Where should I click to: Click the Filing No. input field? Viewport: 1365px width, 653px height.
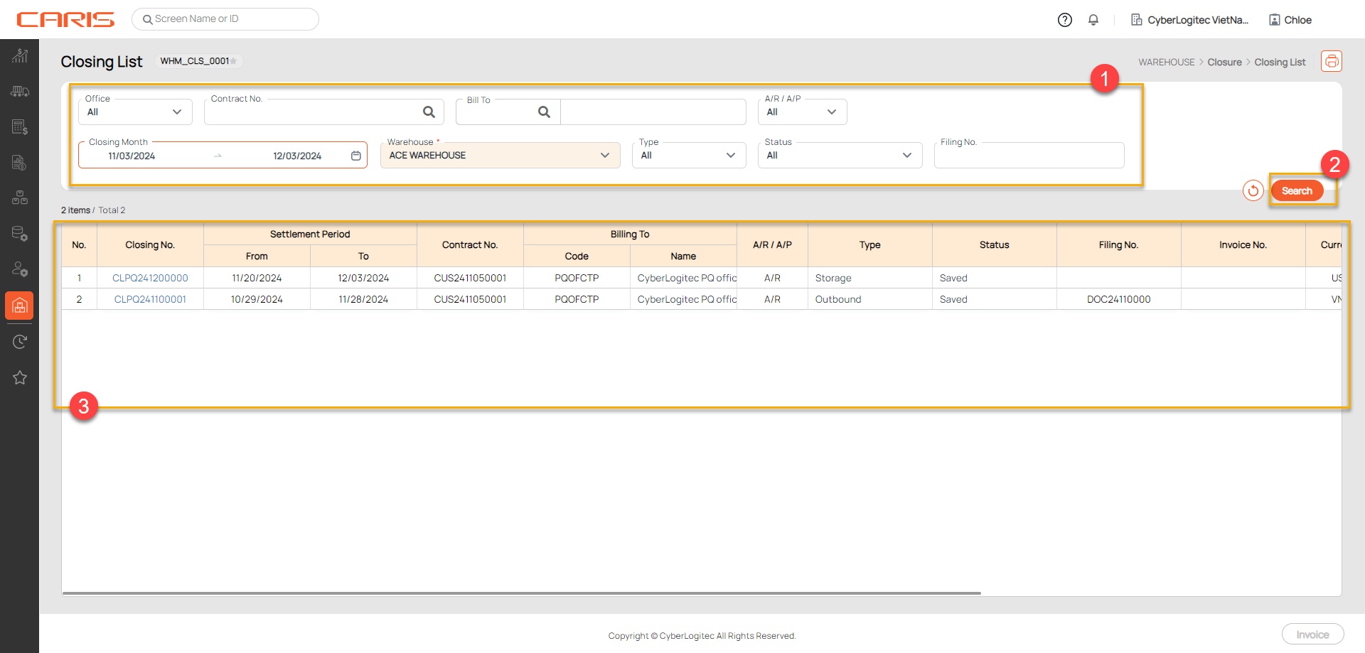(x=1029, y=156)
